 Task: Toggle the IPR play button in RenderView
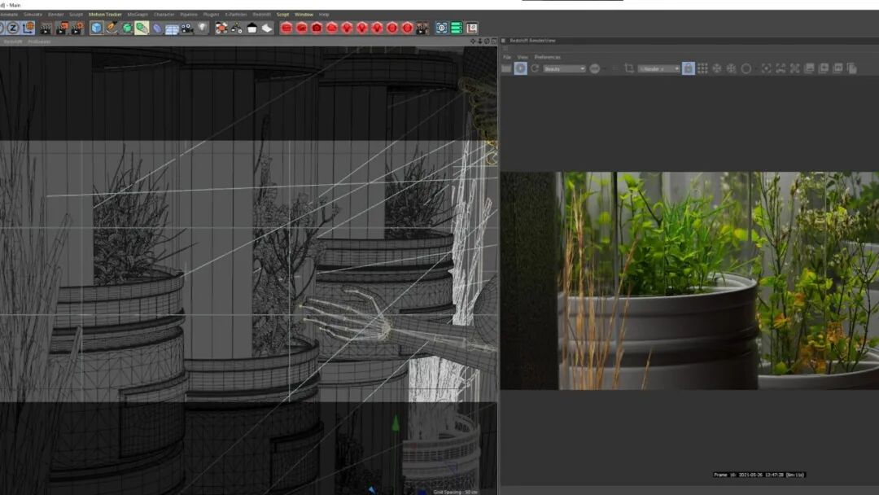(520, 68)
